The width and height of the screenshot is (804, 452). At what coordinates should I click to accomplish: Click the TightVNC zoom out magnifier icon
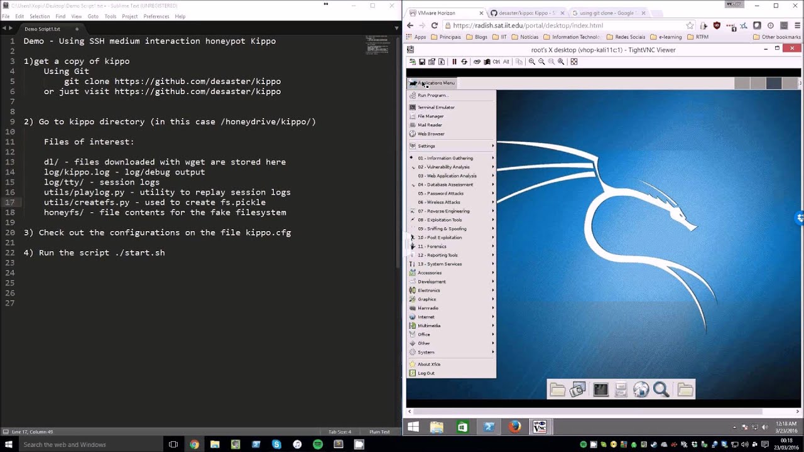541,62
